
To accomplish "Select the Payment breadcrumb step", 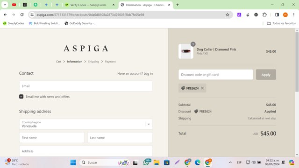I will [x=110, y=62].
